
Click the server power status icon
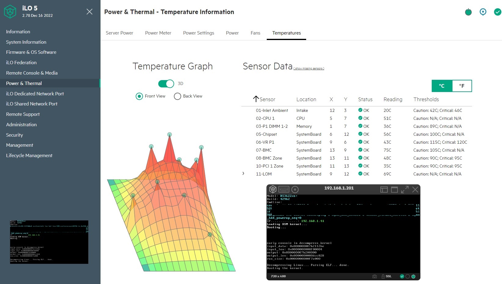[468, 12]
